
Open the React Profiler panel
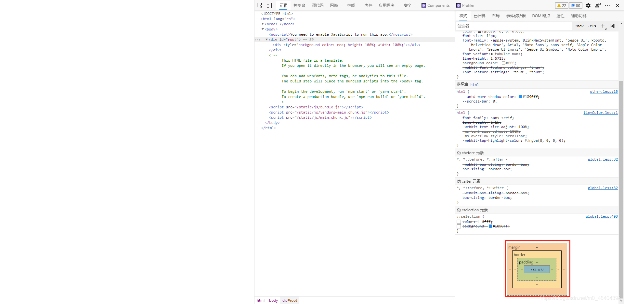(x=465, y=6)
